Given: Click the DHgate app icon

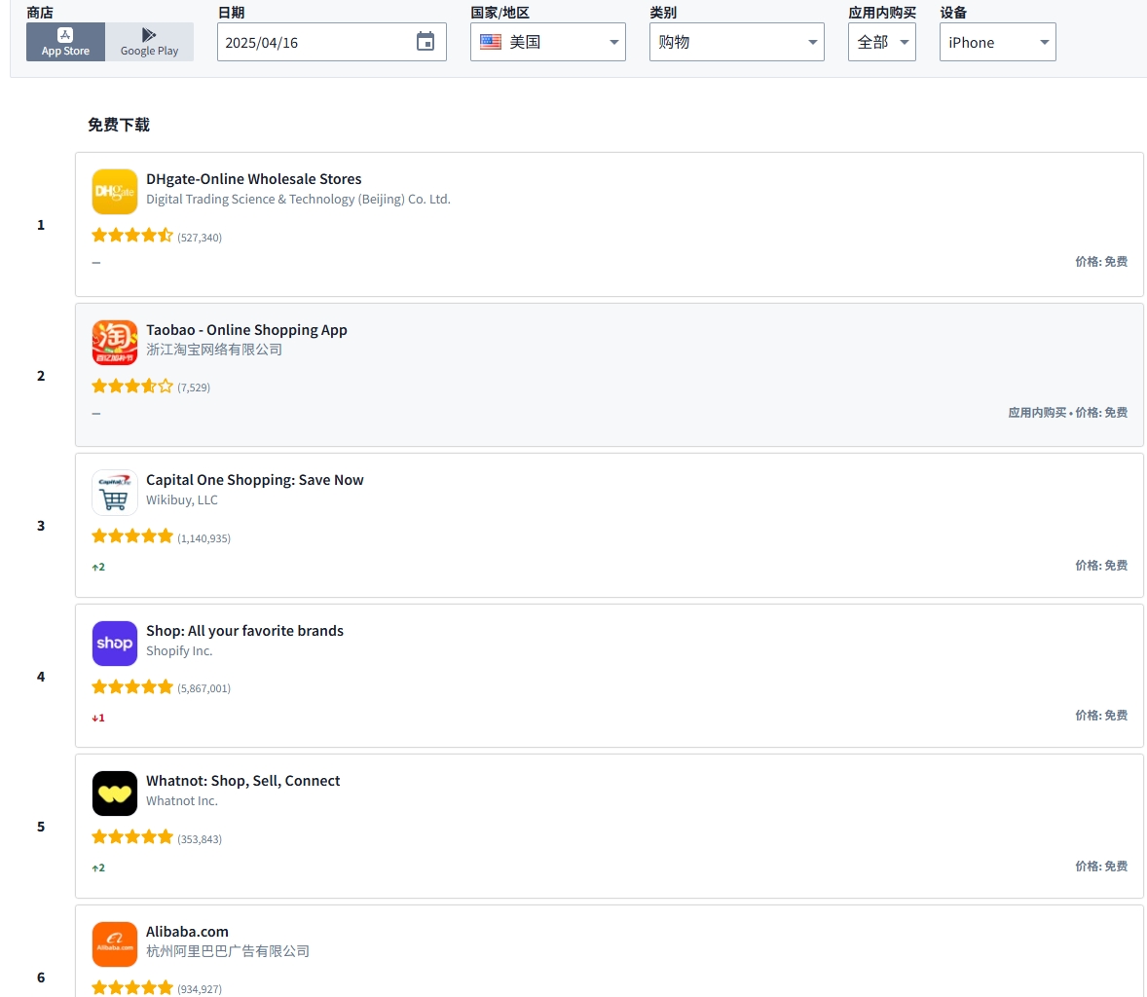Looking at the screenshot, I should pyautogui.click(x=115, y=192).
